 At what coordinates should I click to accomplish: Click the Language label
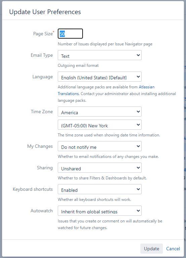43,77
